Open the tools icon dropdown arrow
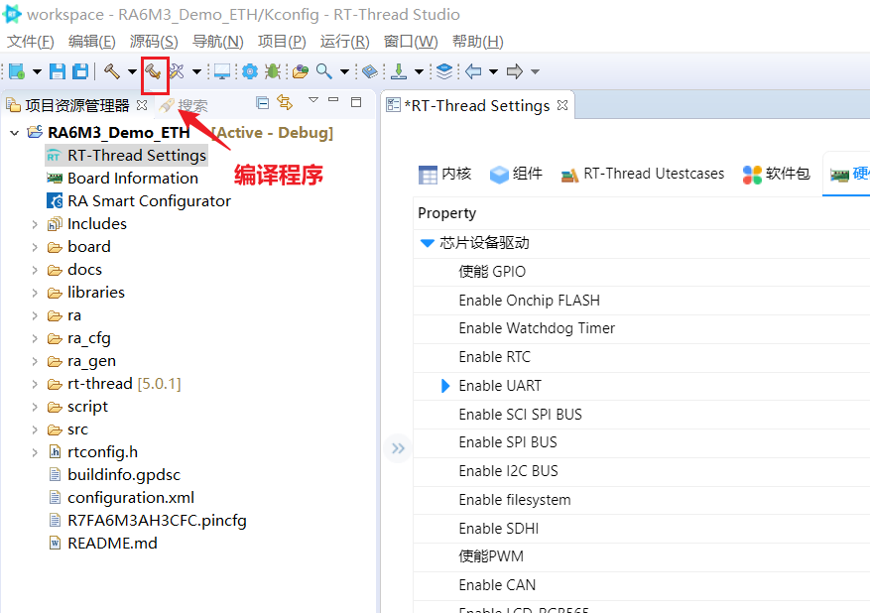 pyautogui.click(x=196, y=71)
